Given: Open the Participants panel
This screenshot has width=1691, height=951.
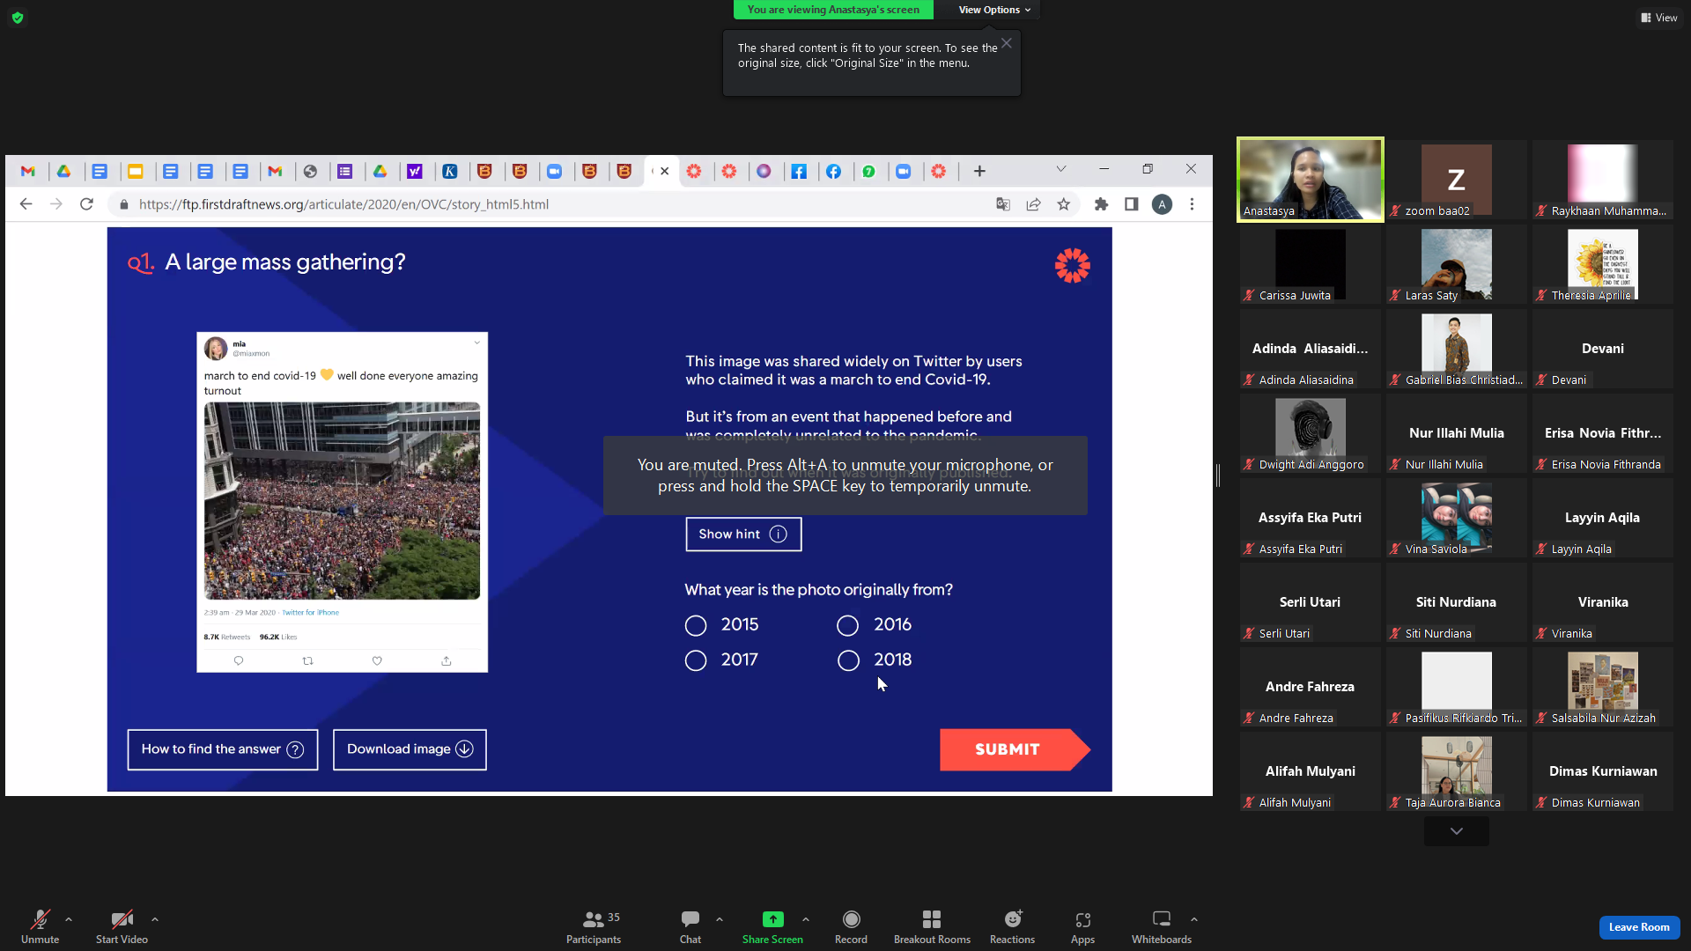Looking at the screenshot, I should 594,926.
